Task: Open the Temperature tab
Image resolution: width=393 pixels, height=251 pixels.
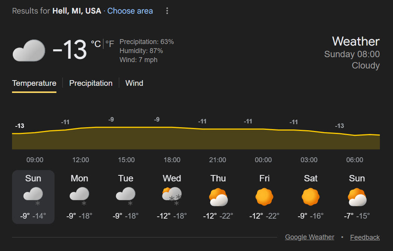Action: pyautogui.click(x=34, y=83)
